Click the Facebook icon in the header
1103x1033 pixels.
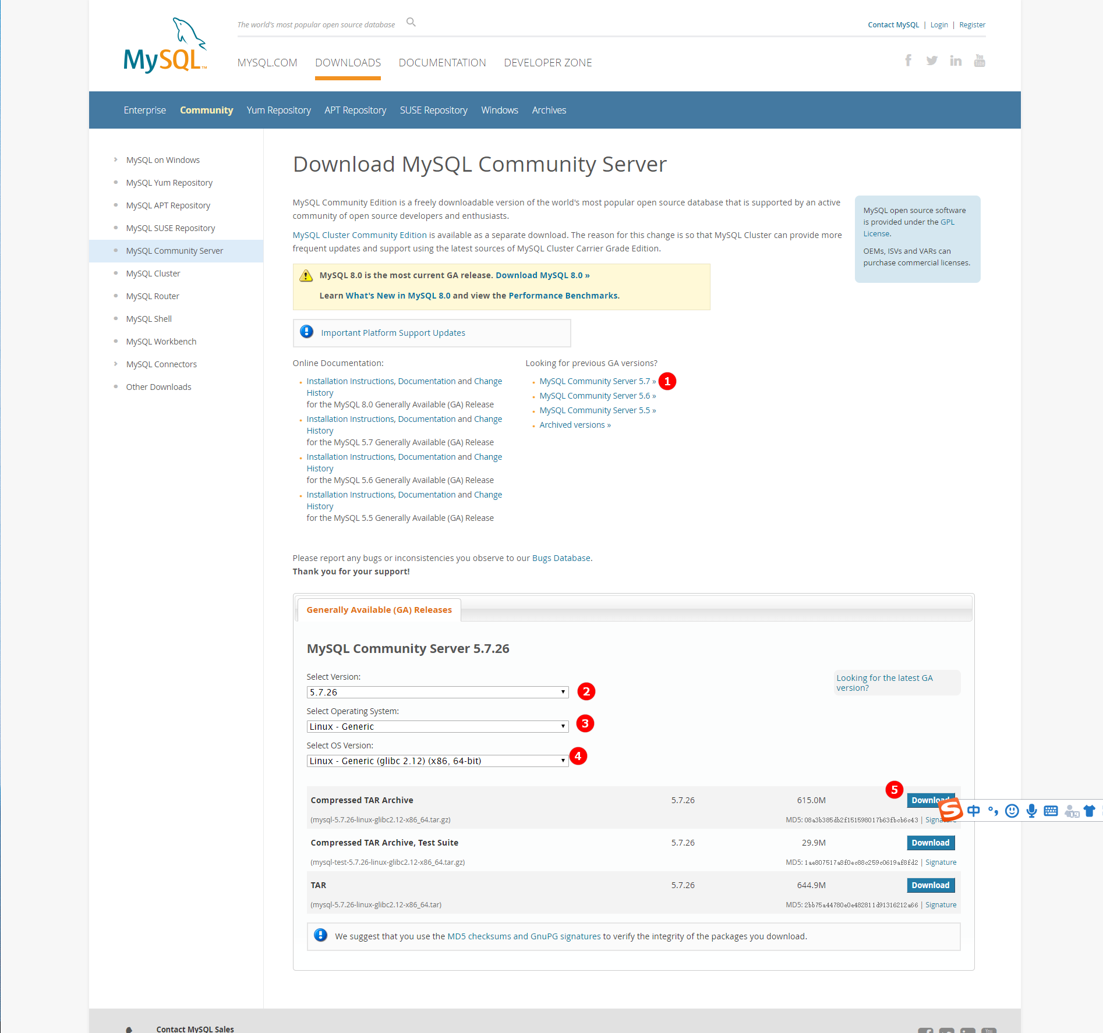tap(908, 60)
